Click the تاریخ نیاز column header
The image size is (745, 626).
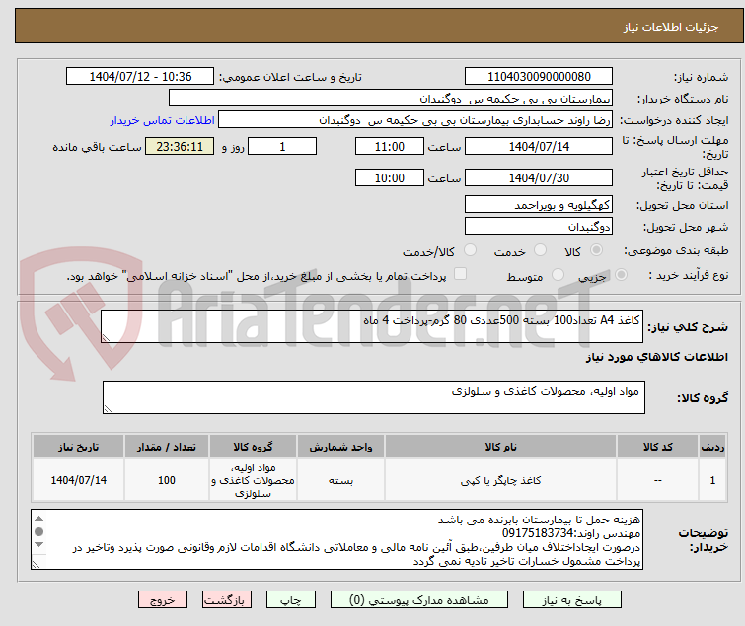click(x=78, y=447)
